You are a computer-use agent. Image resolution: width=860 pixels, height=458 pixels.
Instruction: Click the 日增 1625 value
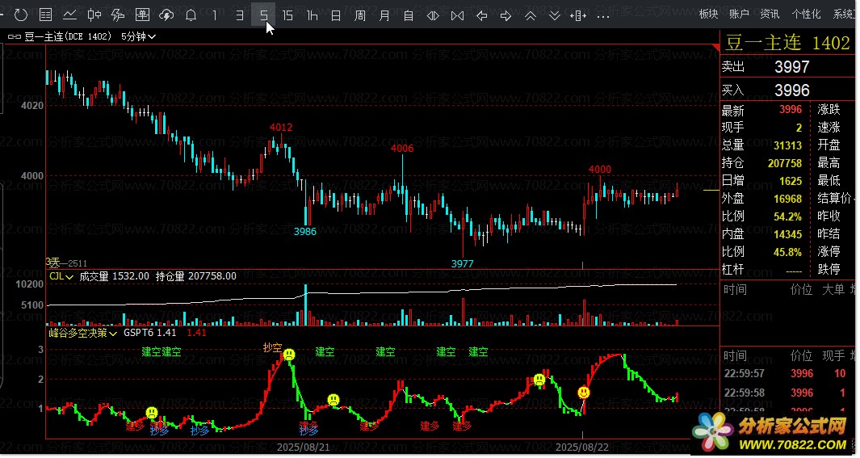point(791,181)
